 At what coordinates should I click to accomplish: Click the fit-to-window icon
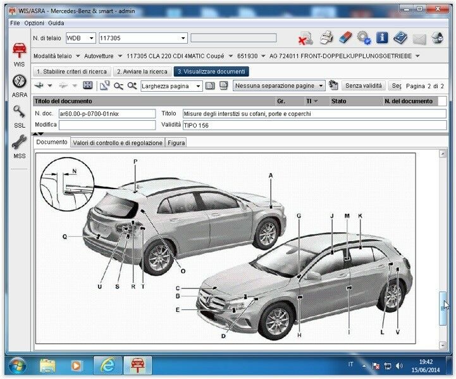[x=87, y=85]
